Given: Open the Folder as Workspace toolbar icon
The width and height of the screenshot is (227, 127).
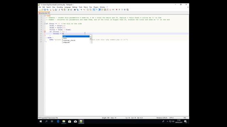Looking at the screenshot, I should [110, 10].
